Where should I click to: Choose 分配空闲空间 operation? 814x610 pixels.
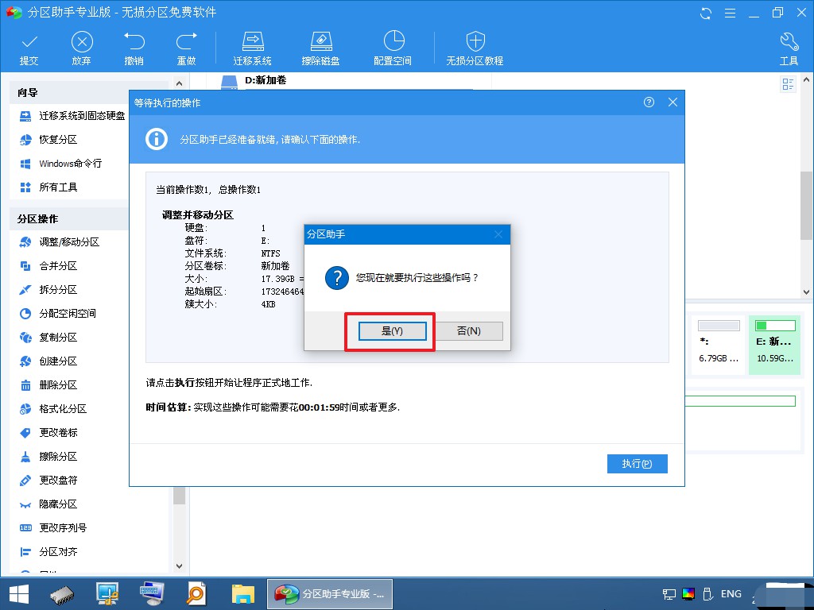pyautogui.click(x=57, y=314)
